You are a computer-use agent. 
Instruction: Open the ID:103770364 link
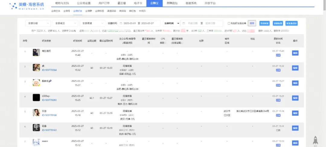[49, 70]
